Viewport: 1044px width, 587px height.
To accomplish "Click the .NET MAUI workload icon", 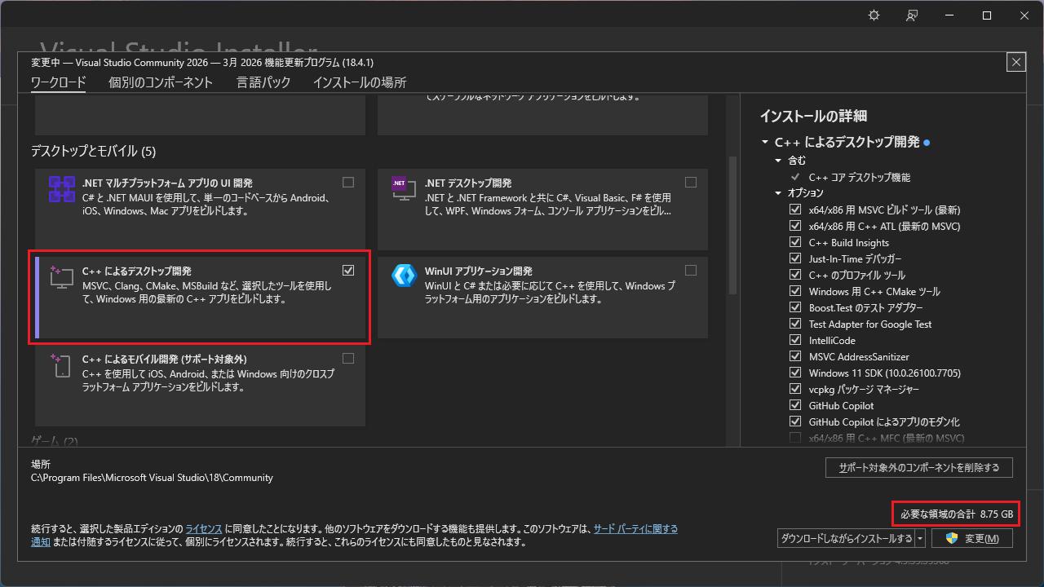I will 62,188.
